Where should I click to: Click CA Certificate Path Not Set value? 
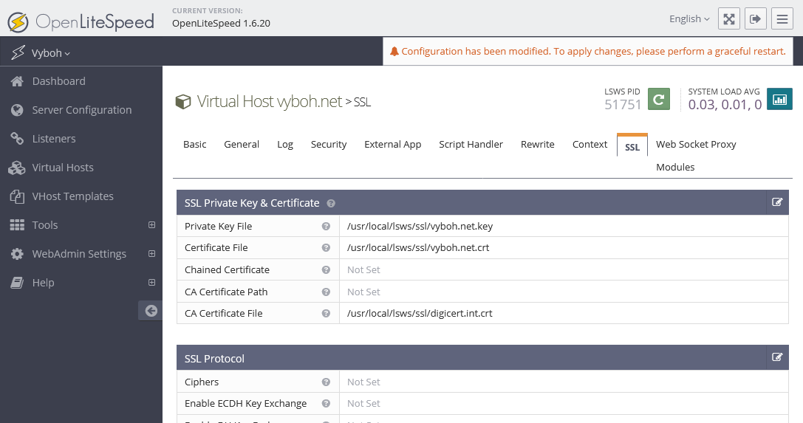coord(363,292)
